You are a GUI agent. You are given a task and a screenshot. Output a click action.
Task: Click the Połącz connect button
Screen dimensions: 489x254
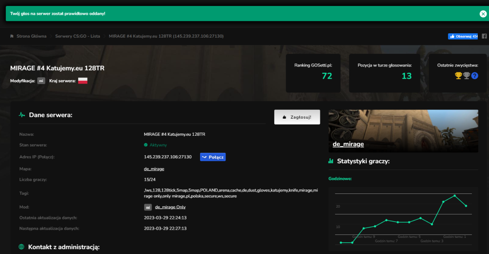213,157
